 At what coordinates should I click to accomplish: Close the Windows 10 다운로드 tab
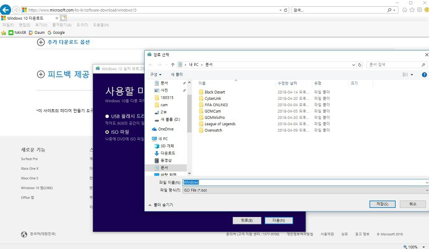57,18
